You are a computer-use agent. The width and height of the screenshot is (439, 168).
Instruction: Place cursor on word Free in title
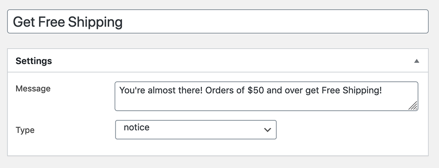[x=51, y=22]
